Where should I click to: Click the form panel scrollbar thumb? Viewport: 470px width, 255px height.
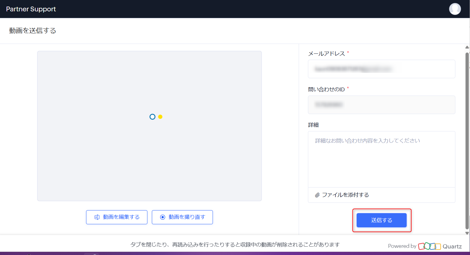pyautogui.click(x=467, y=140)
